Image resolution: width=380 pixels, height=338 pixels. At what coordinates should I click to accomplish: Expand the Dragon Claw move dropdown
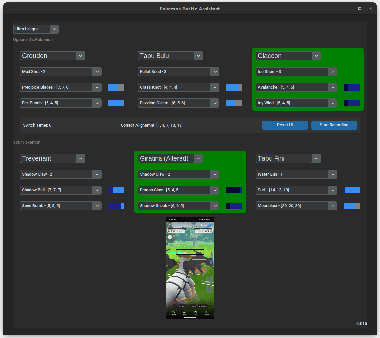click(178, 190)
